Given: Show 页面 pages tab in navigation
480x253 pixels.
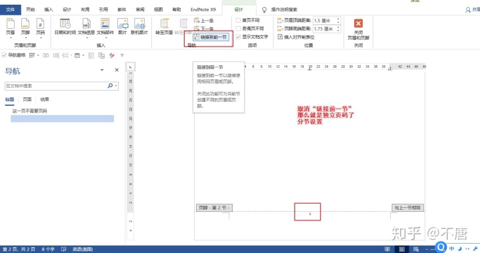Looking at the screenshot, I should [x=27, y=99].
